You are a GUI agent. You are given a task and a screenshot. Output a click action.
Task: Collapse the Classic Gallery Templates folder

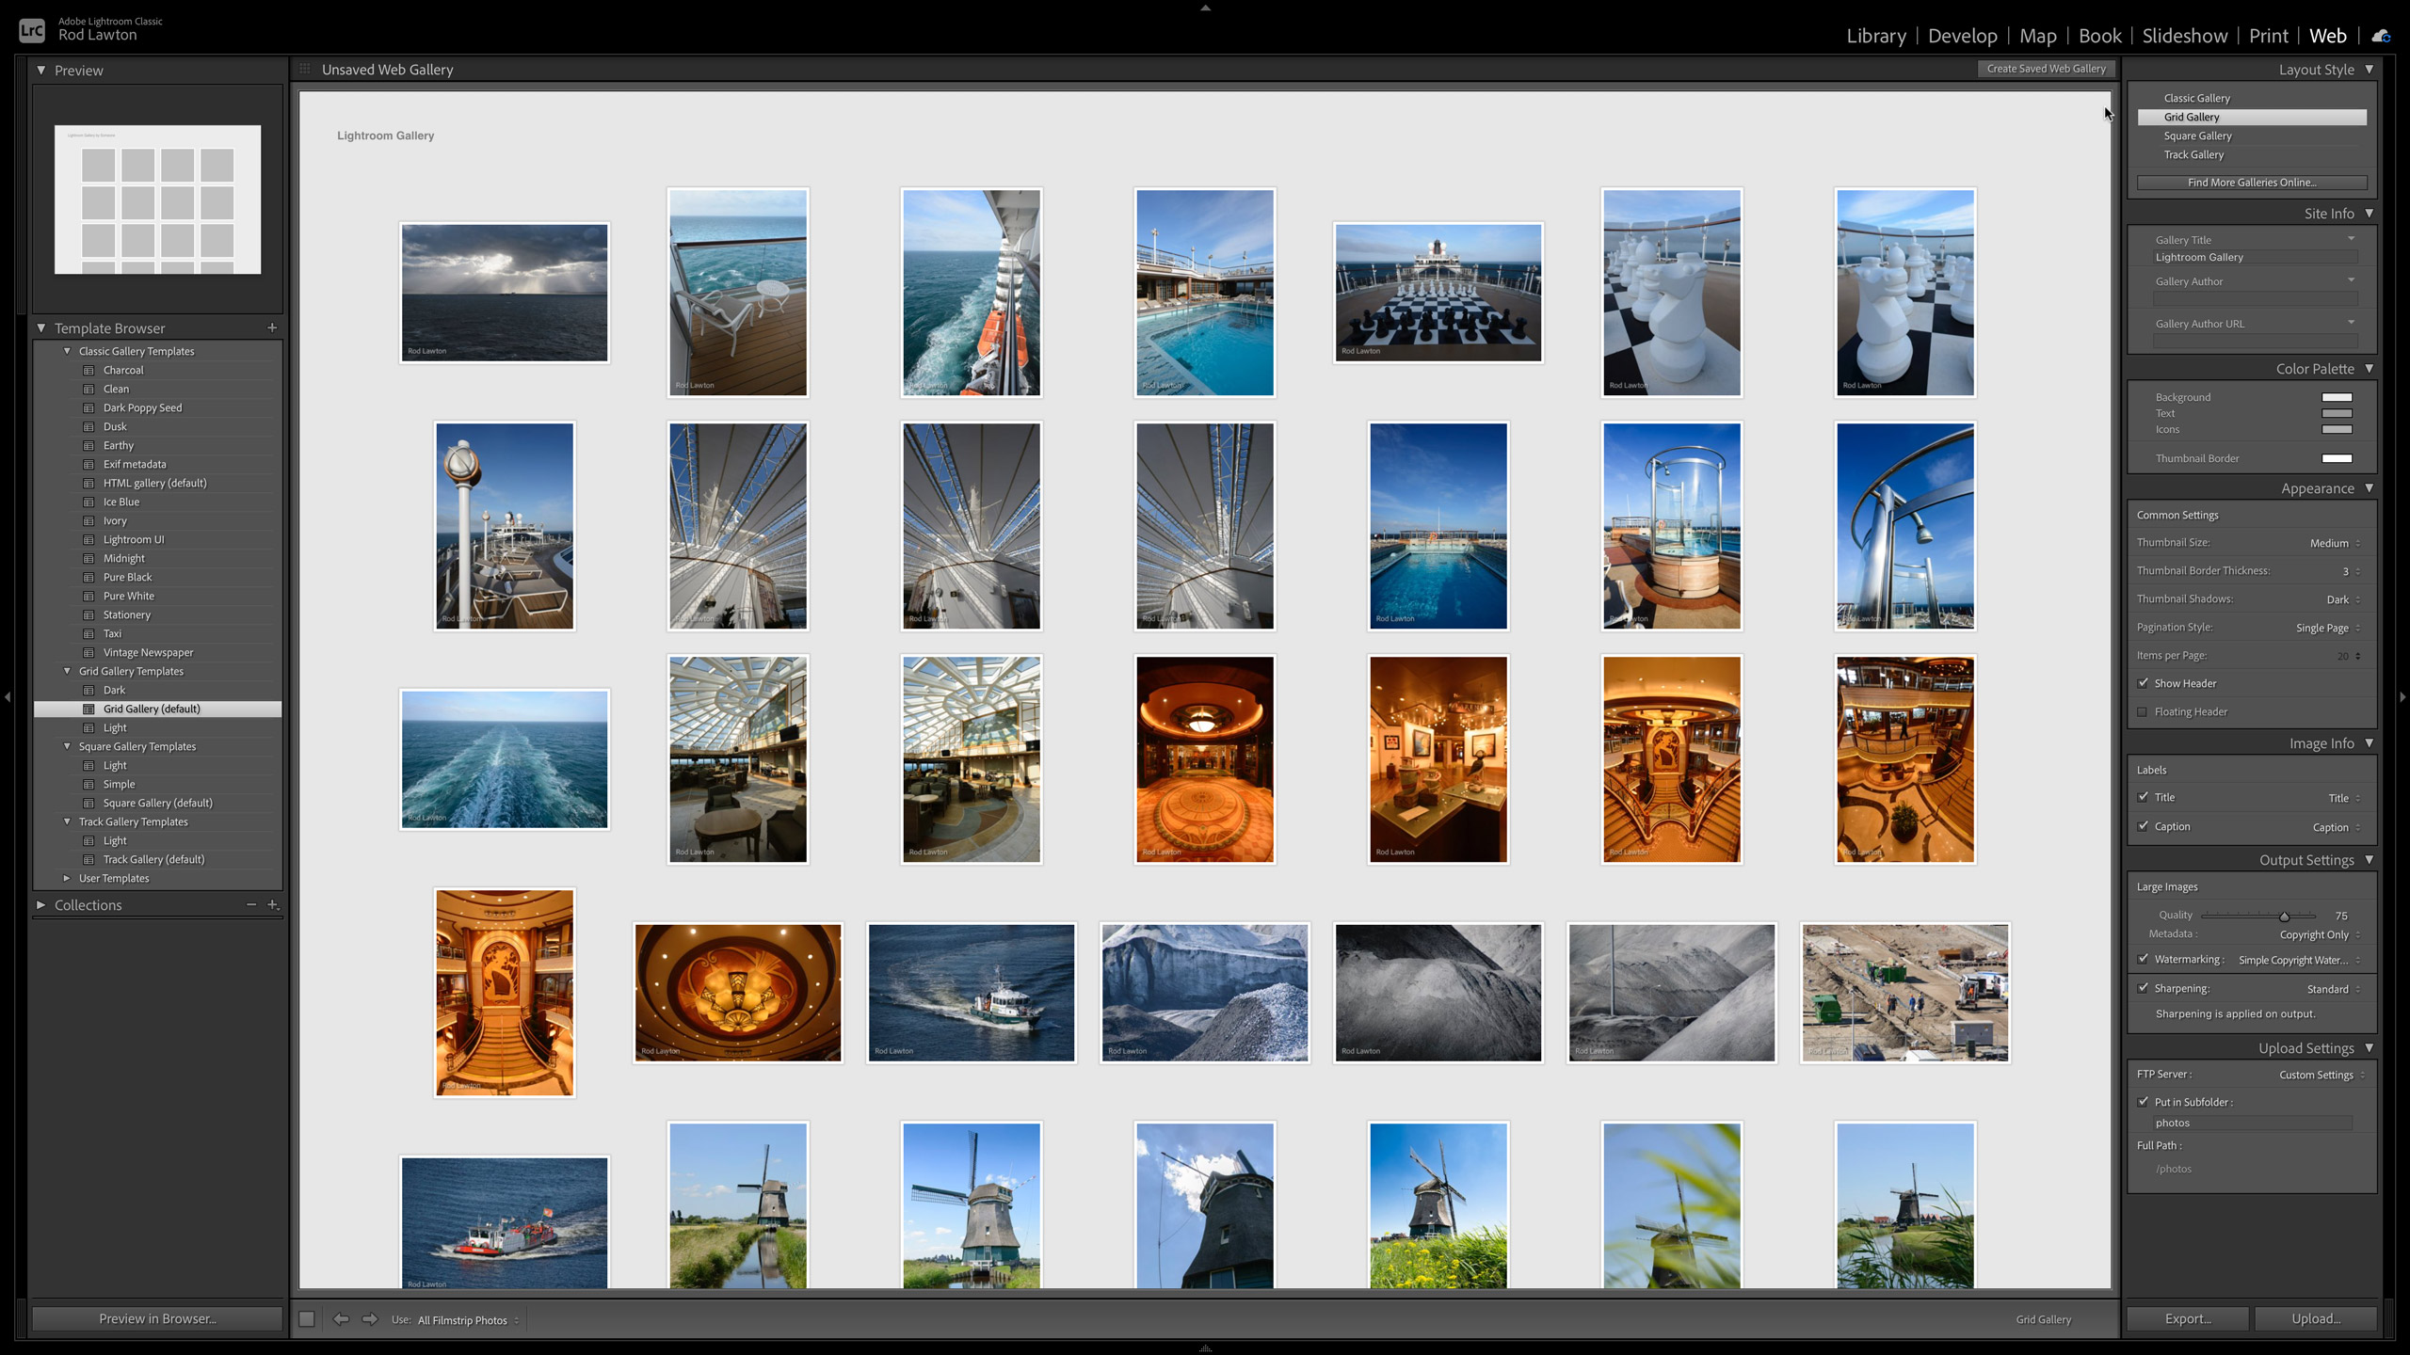tap(67, 351)
